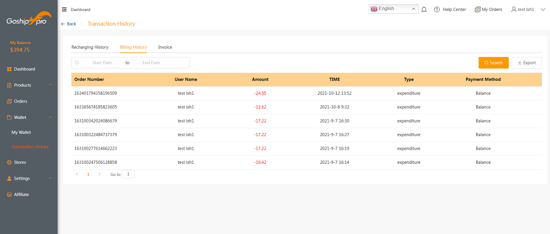
Task: Click the Start Date input field
Action: (x=102, y=63)
